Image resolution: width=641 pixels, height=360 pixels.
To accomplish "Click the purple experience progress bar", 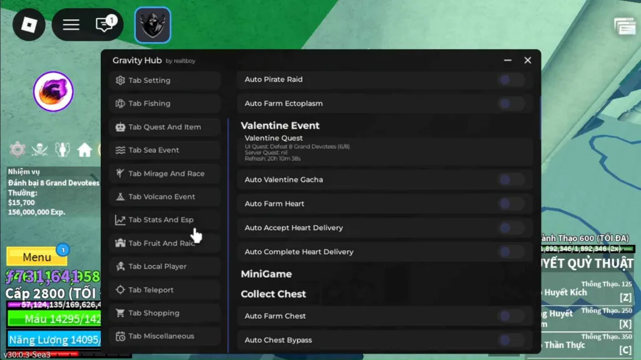I will tap(54, 305).
